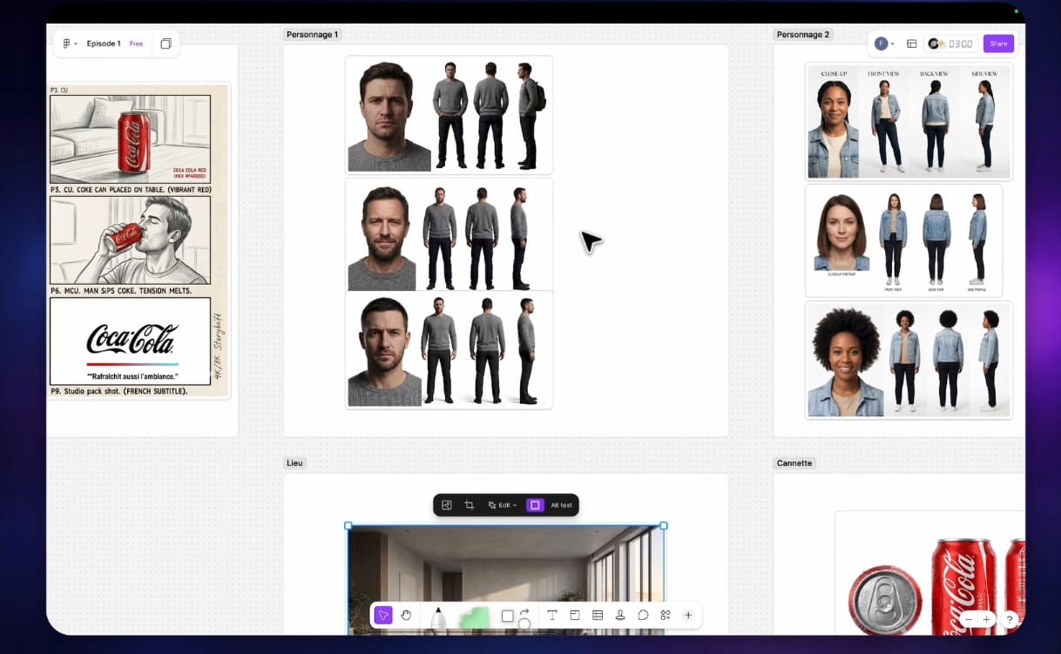Click the purple Share button
The image size is (1061, 654).
pos(998,44)
